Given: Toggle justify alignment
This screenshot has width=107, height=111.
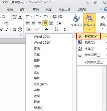Looking at the screenshot, I should coord(45,23).
